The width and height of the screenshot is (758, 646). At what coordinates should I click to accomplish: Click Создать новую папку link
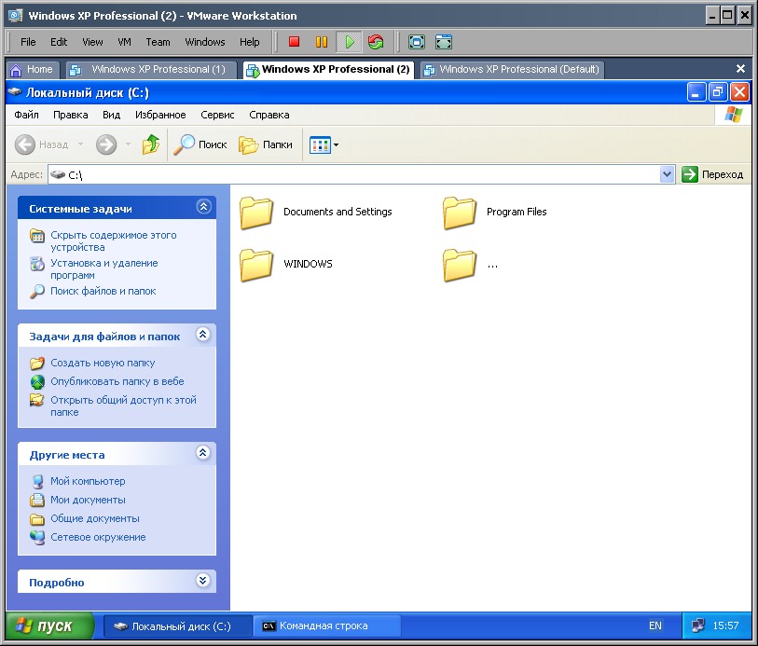click(x=103, y=363)
